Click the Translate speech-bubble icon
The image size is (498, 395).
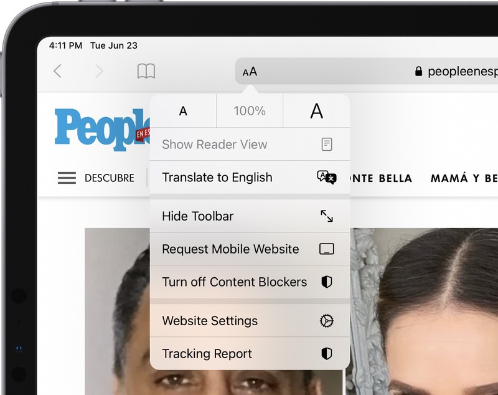[x=326, y=178]
